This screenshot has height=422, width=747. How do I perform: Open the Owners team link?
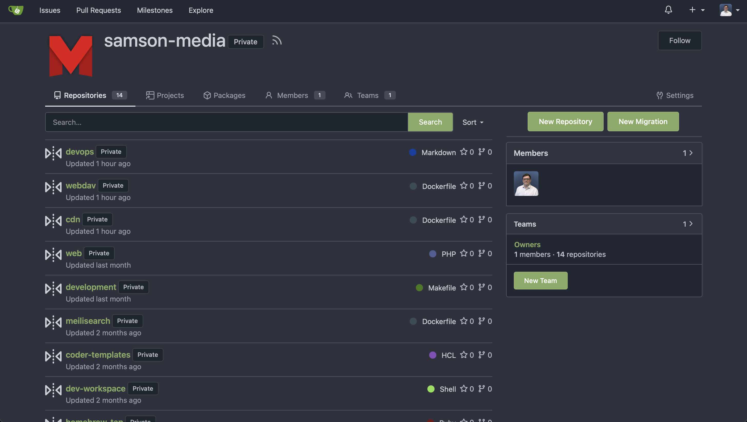(x=527, y=245)
